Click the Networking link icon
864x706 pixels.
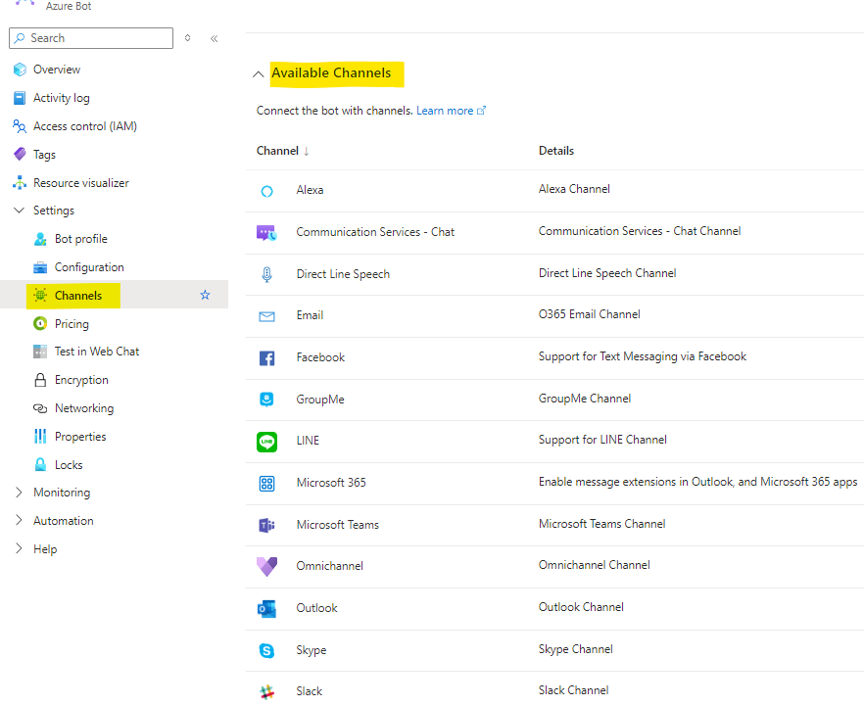click(x=40, y=408)
